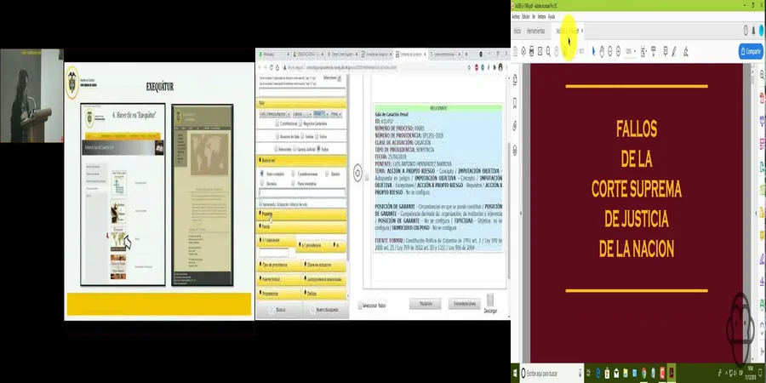
Task: Open the Laboral Sala dropdown
Action: (x=302, y=114)
